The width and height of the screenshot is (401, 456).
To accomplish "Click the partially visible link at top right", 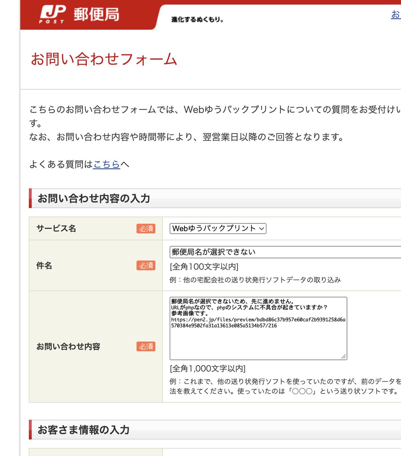I will click(x=396, y=14).
